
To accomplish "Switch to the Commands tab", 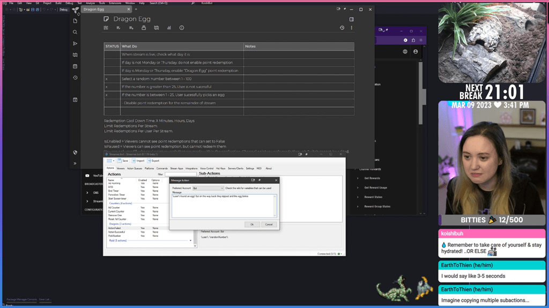I will click(x=162, y=168).
